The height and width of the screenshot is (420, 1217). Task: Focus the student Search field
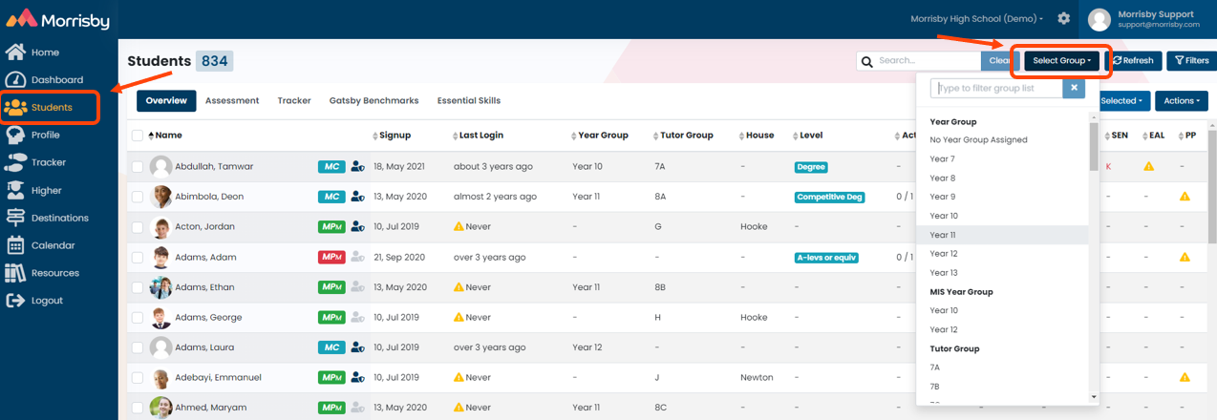(927, 61)
